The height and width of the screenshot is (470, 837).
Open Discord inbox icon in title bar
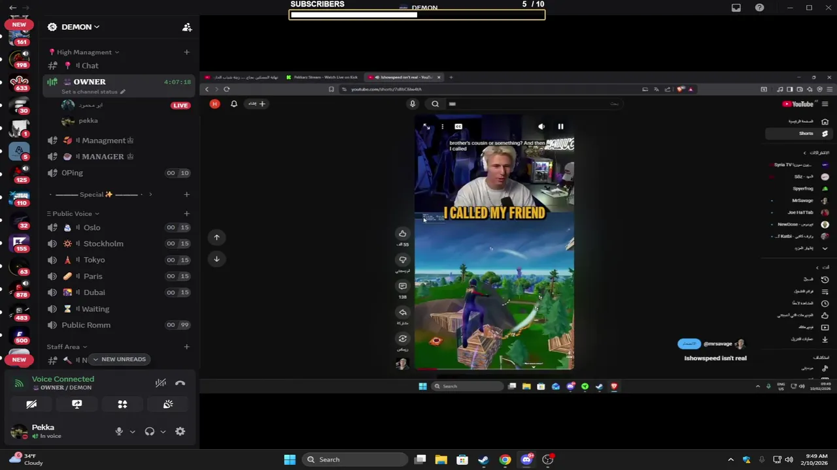[736, 8]
